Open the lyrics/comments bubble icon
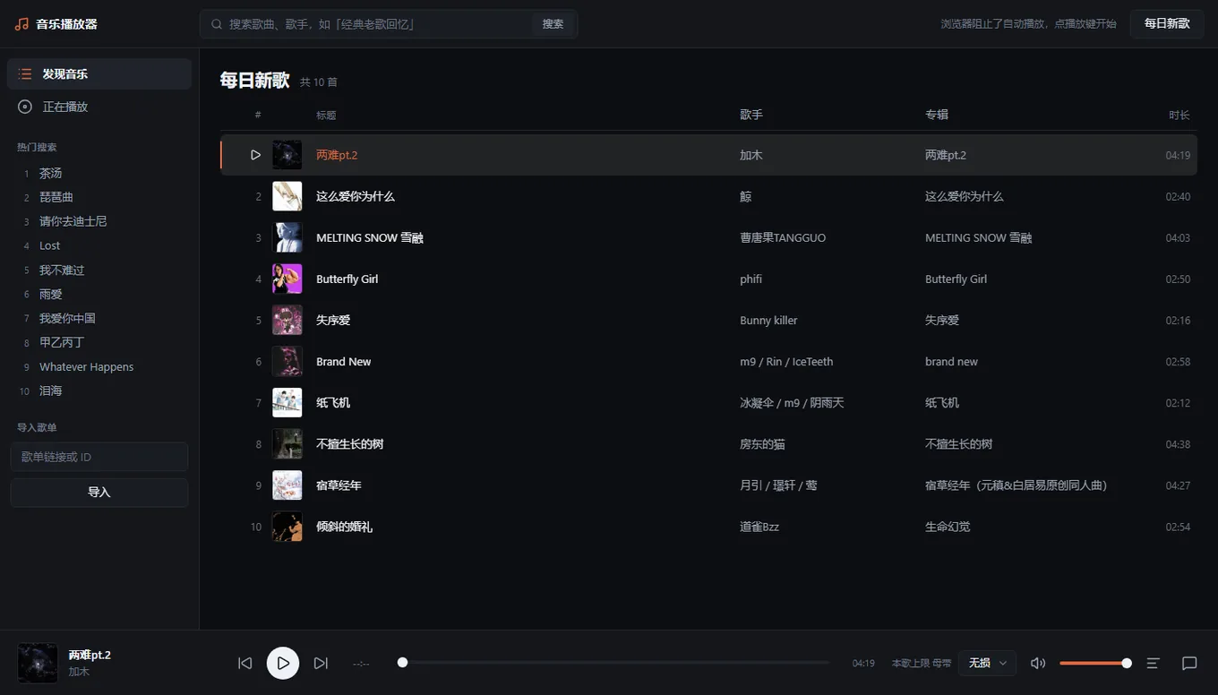 pos(1189,663)
